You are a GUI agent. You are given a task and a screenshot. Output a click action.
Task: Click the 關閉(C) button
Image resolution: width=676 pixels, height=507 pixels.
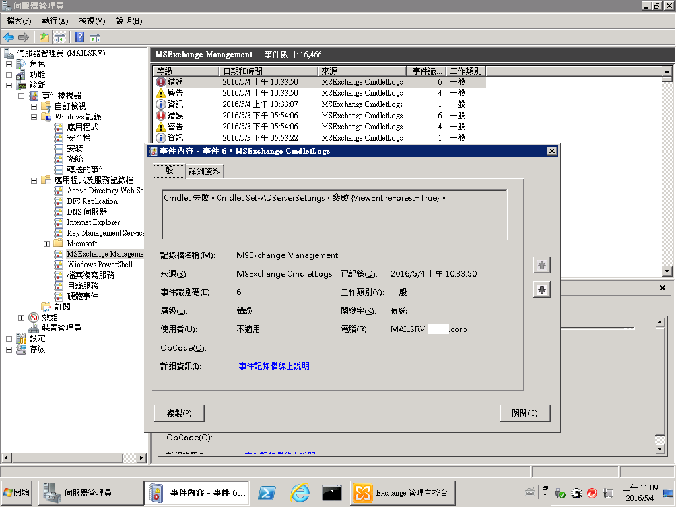525,413
